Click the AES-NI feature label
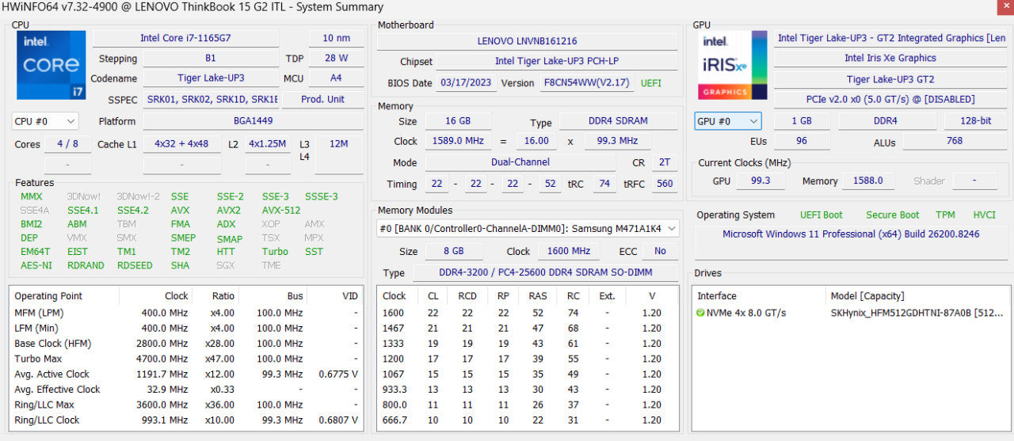 click(36, 265)
